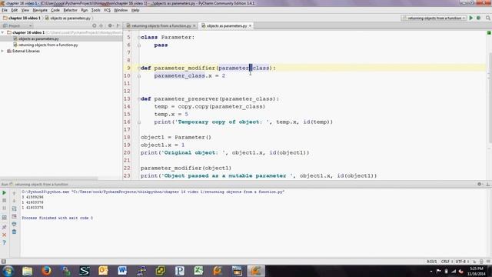Collapse the class Parameter fold marker
Image resolution: width=492 pixels, height=277 pixels.
click(138, 38)
